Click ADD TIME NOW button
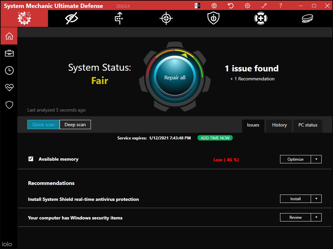 coord(215,138)
